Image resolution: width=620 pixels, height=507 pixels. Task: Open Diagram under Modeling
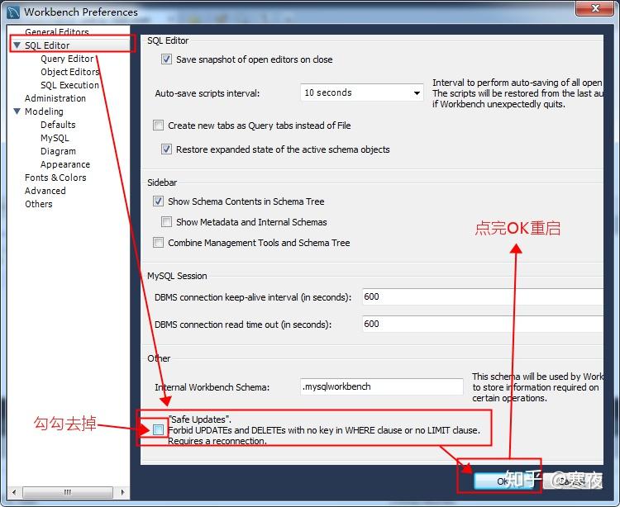coord(58,151)
